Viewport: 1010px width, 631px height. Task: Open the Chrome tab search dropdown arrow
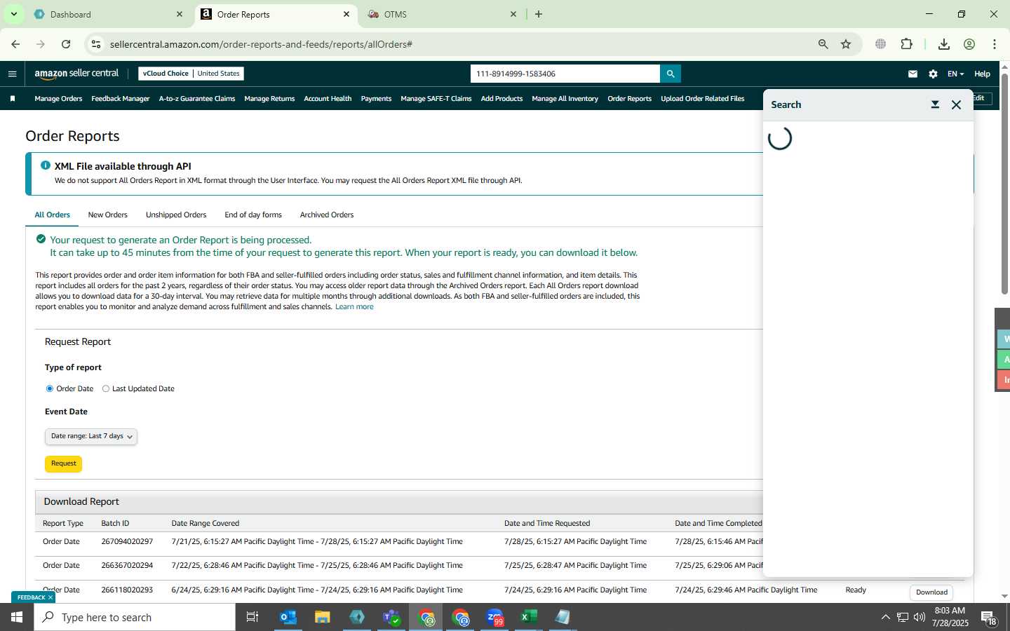click(13, 14)
